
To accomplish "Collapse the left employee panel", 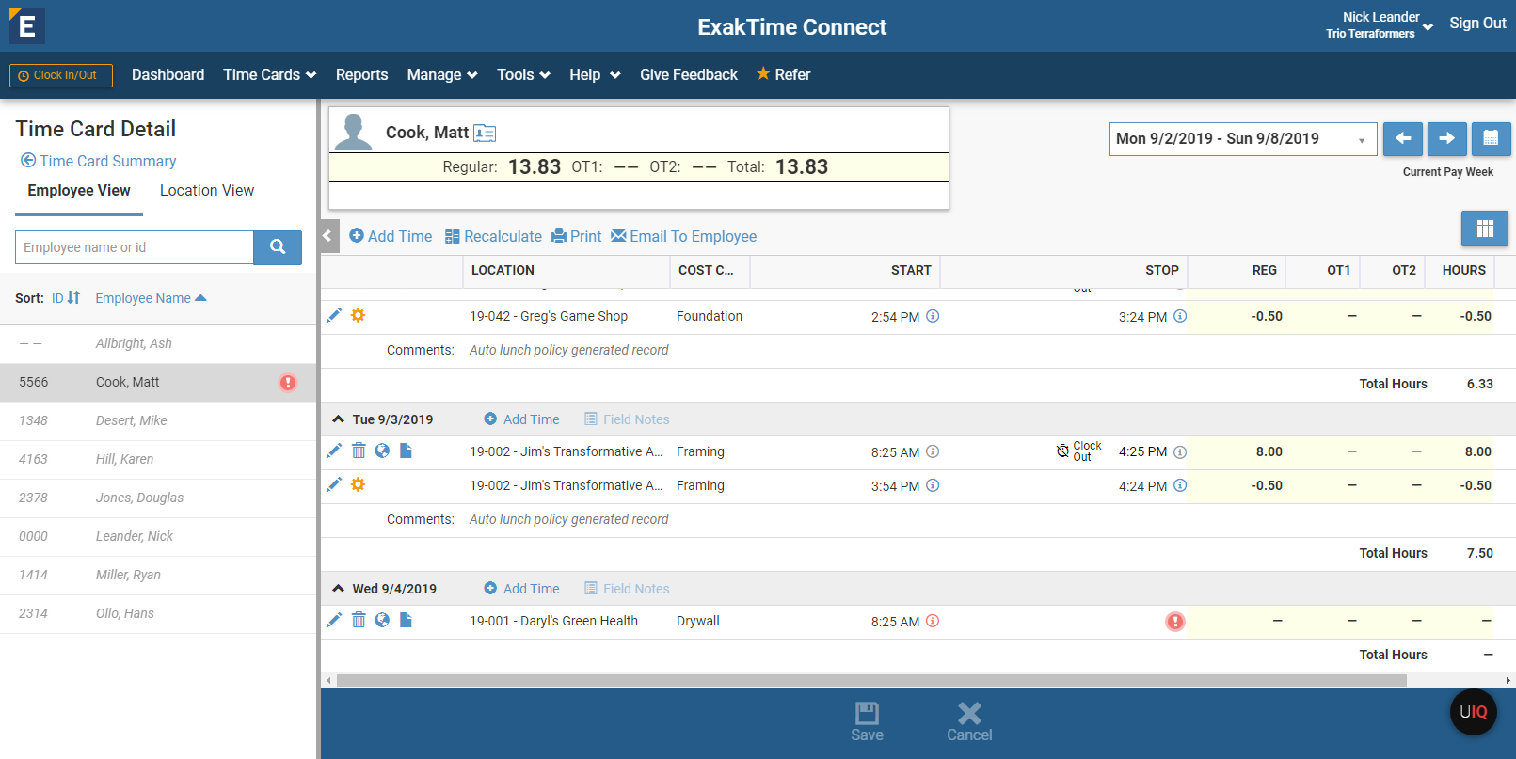I will 327,236.
